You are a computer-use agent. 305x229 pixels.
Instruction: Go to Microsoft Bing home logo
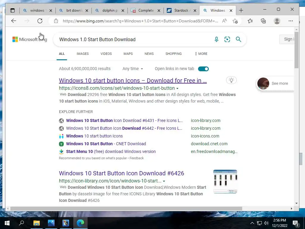pyautogui.click(x=30, y=39)
